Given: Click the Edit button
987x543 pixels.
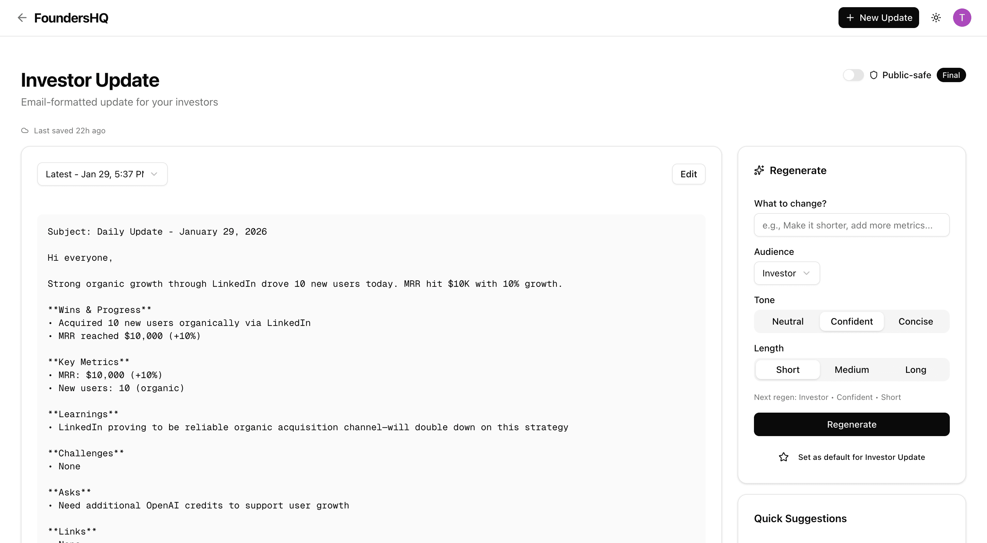Looking at the screenshot, I should 688,174.
